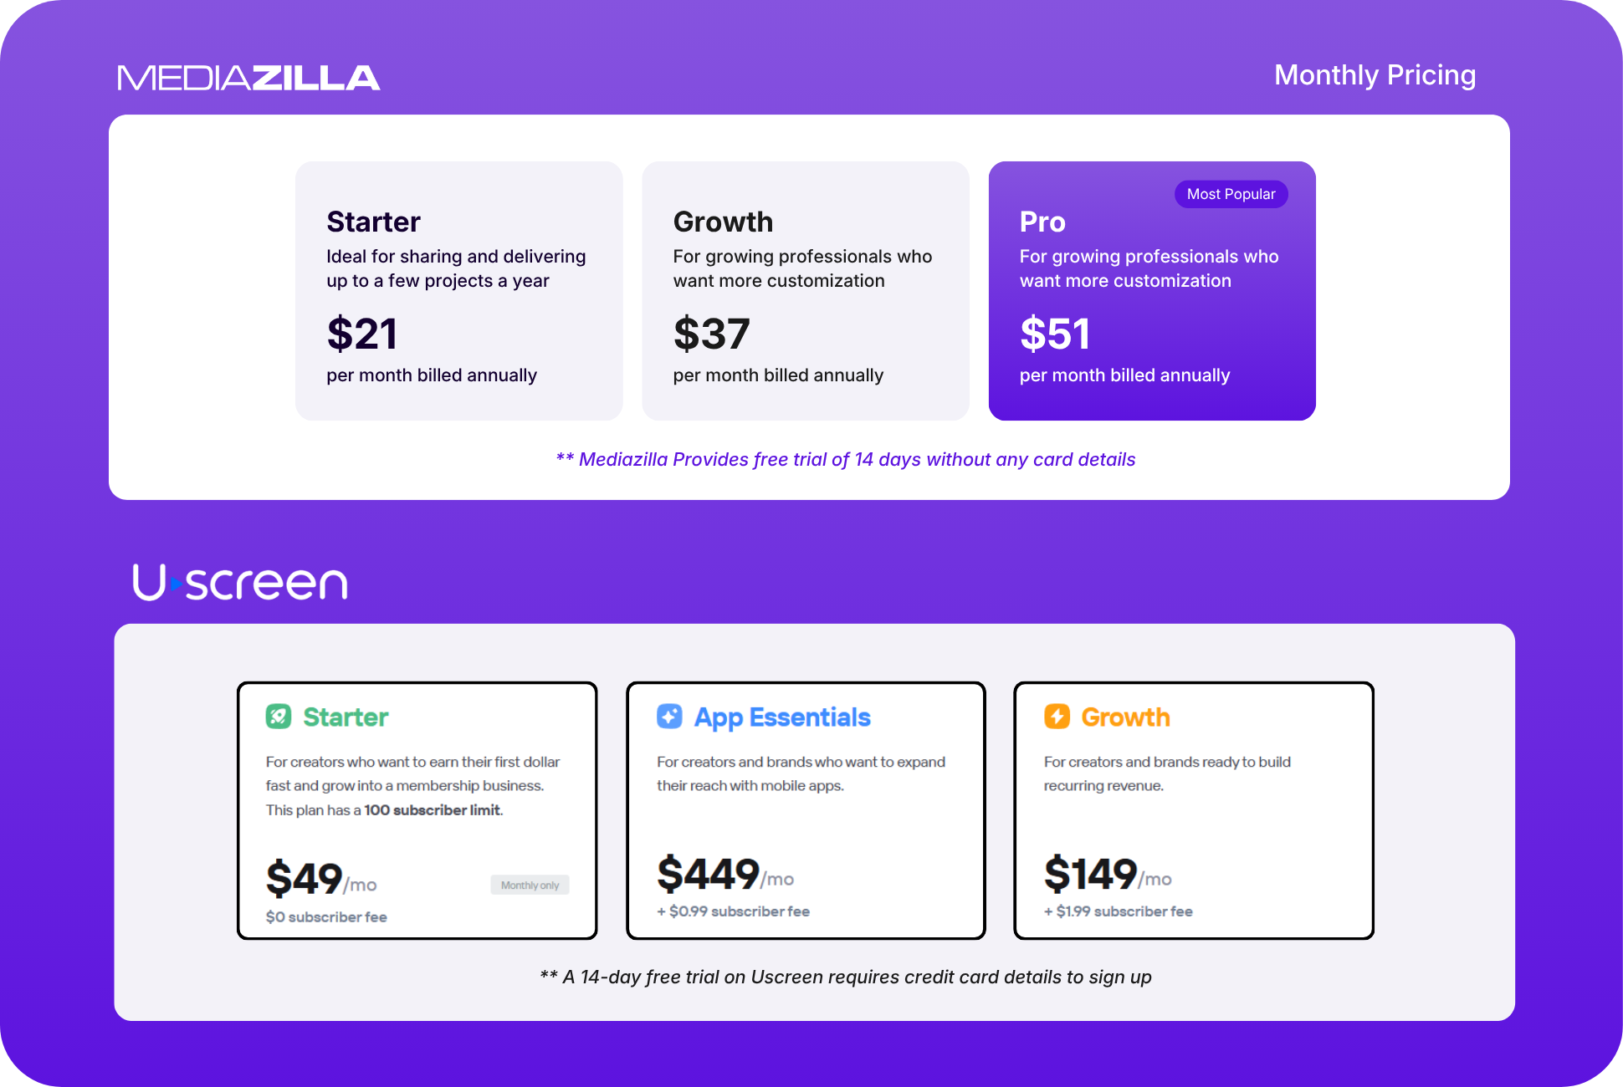
Task: Click the $21 Starter price
Action: point(361,334)
